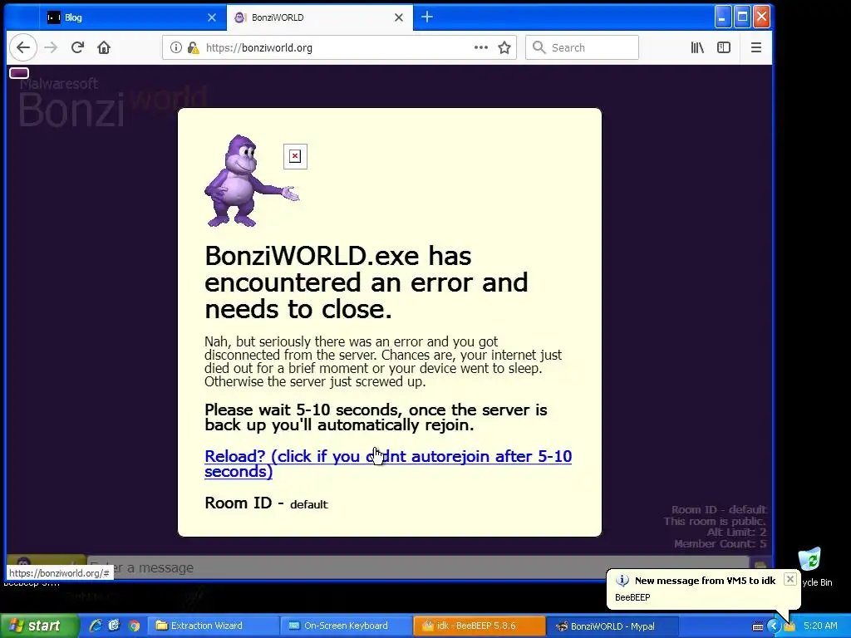This screenshot has height=638, width=851.
Task: Close the Blog tab
Action: [x=212, y=17]
